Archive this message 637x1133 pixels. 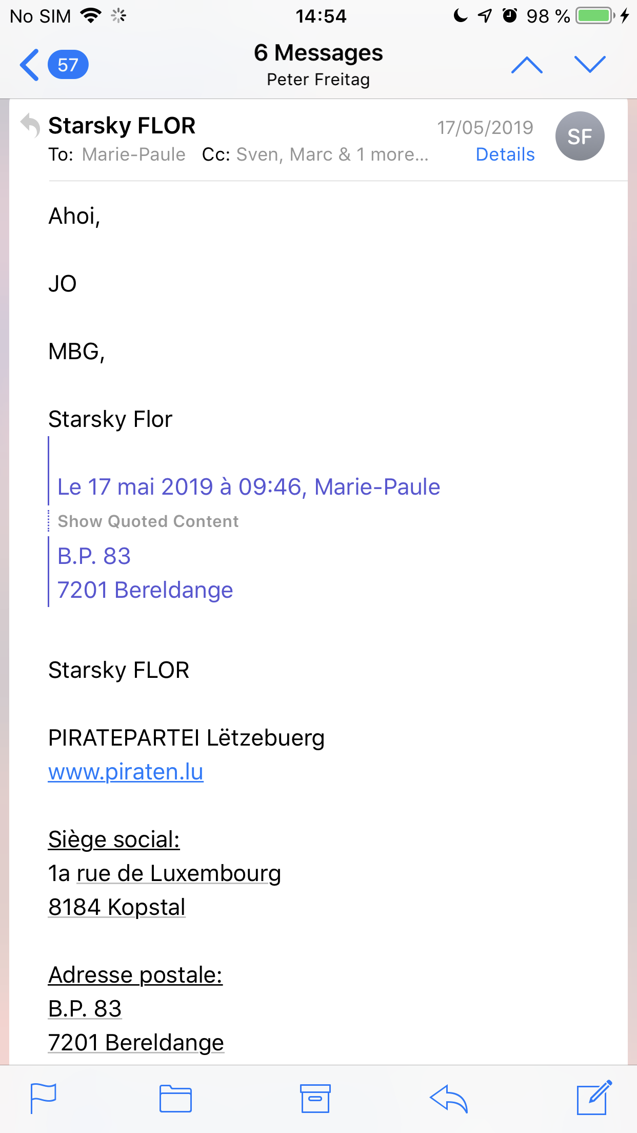(x=315, y=1099)
